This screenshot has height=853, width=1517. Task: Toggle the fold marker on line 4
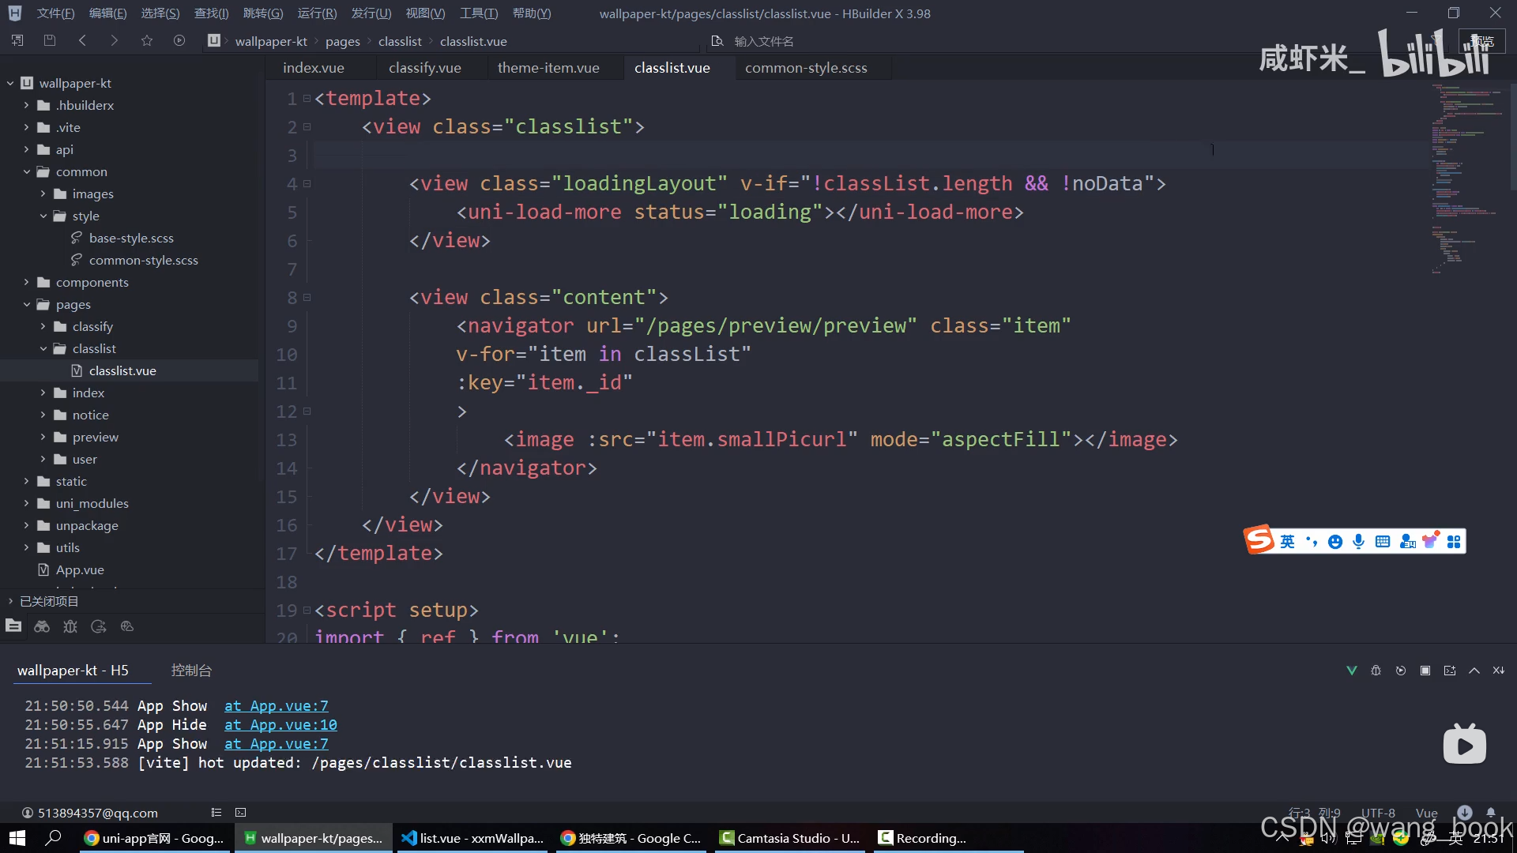307,184
